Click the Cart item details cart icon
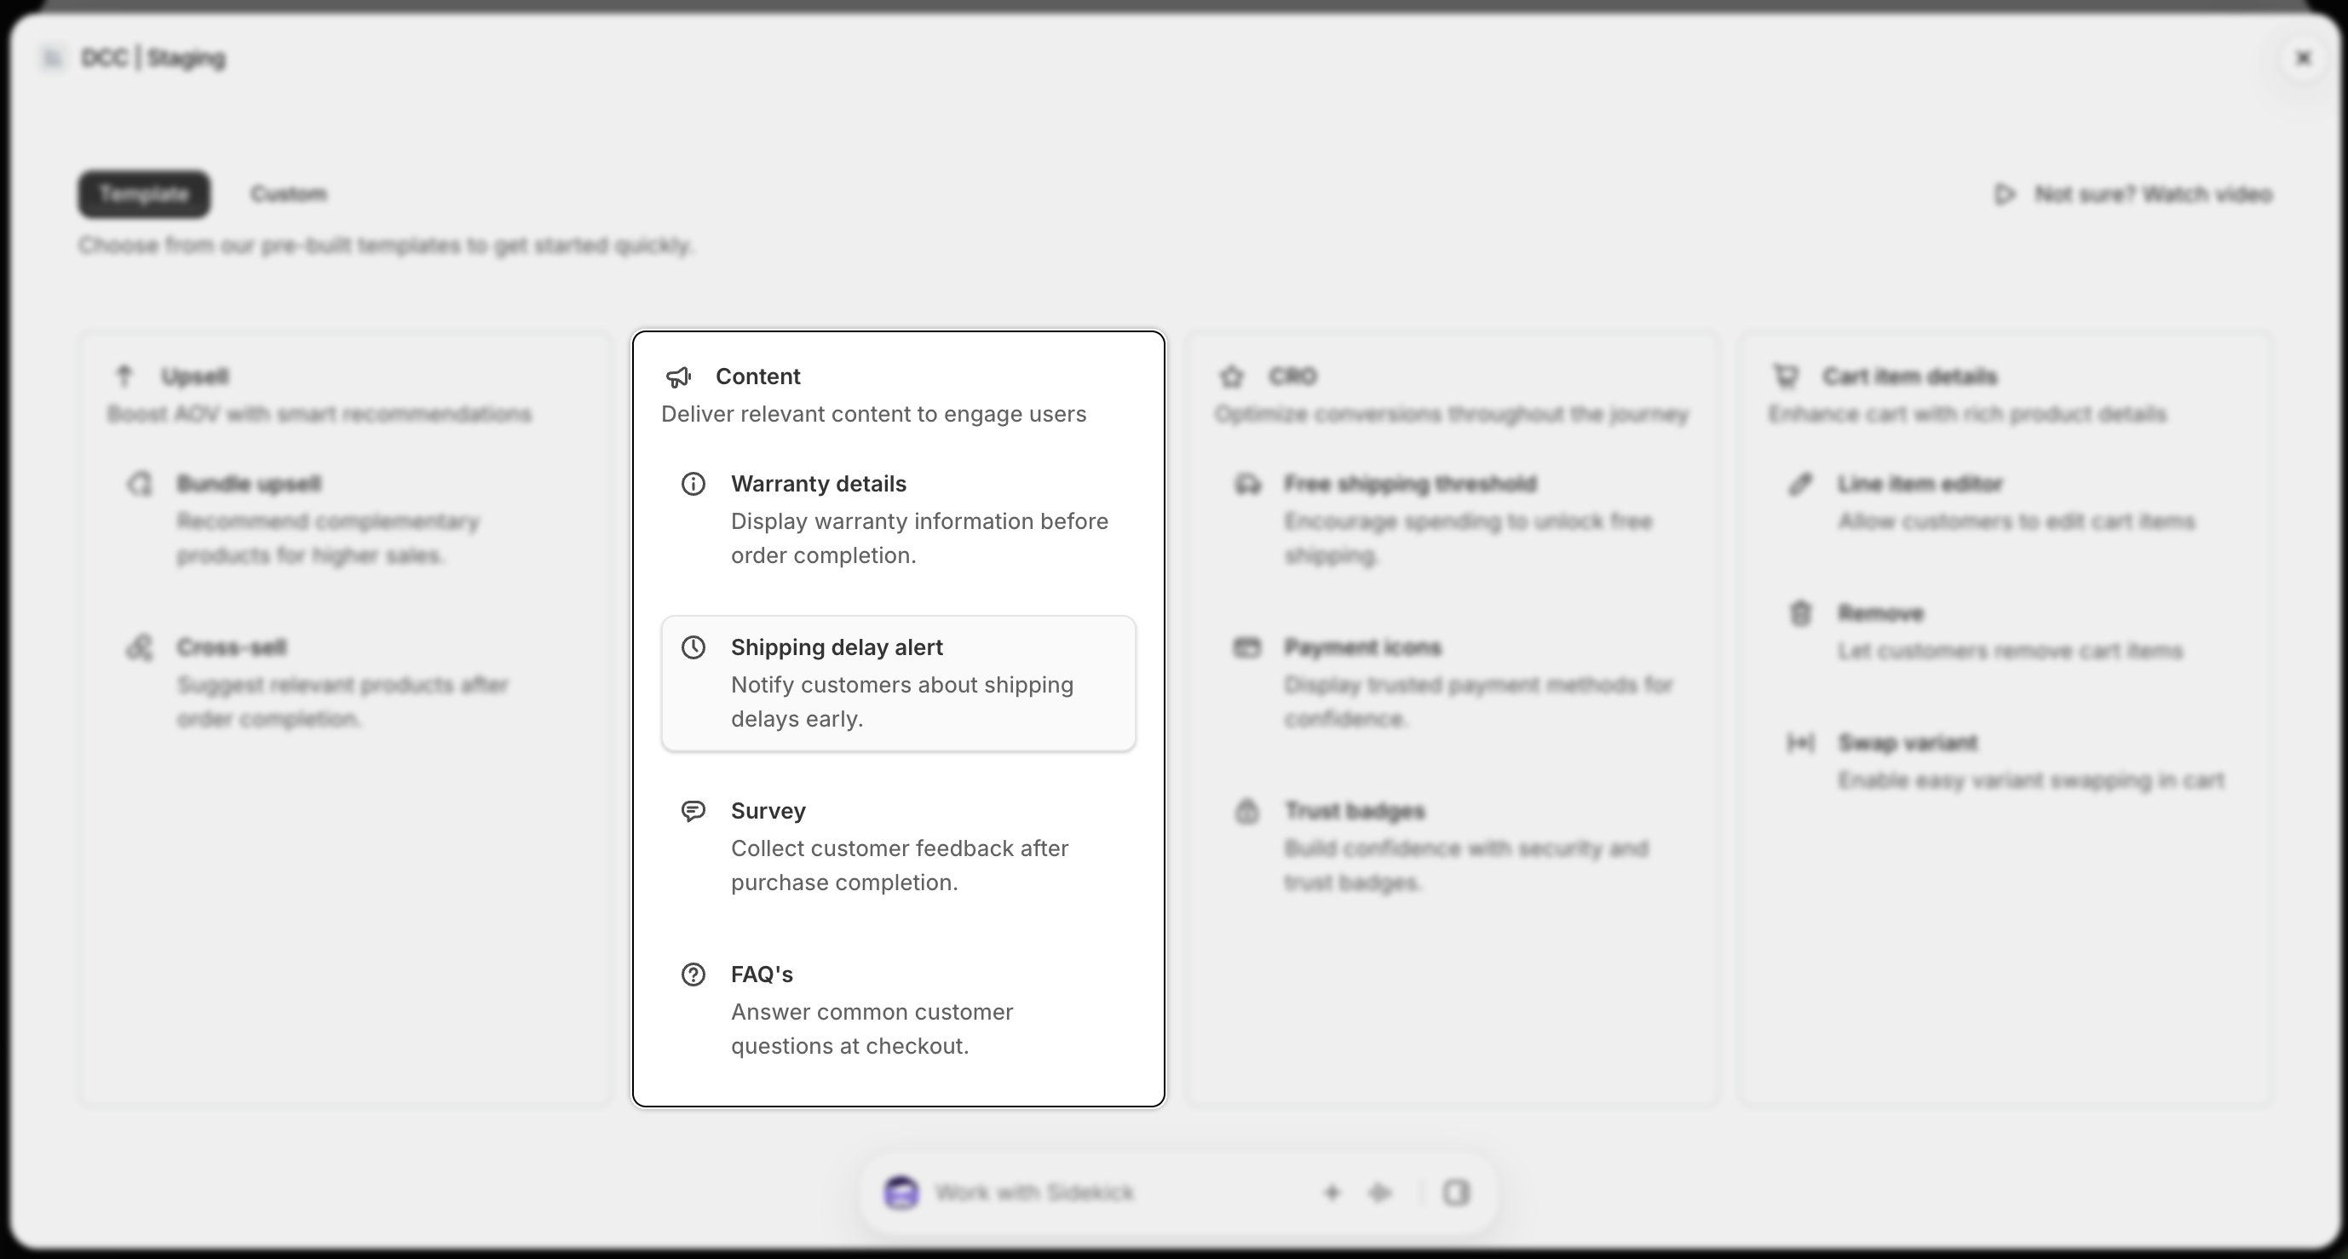Screen dimensions: 2348x1259 [x=1786, y=376]
